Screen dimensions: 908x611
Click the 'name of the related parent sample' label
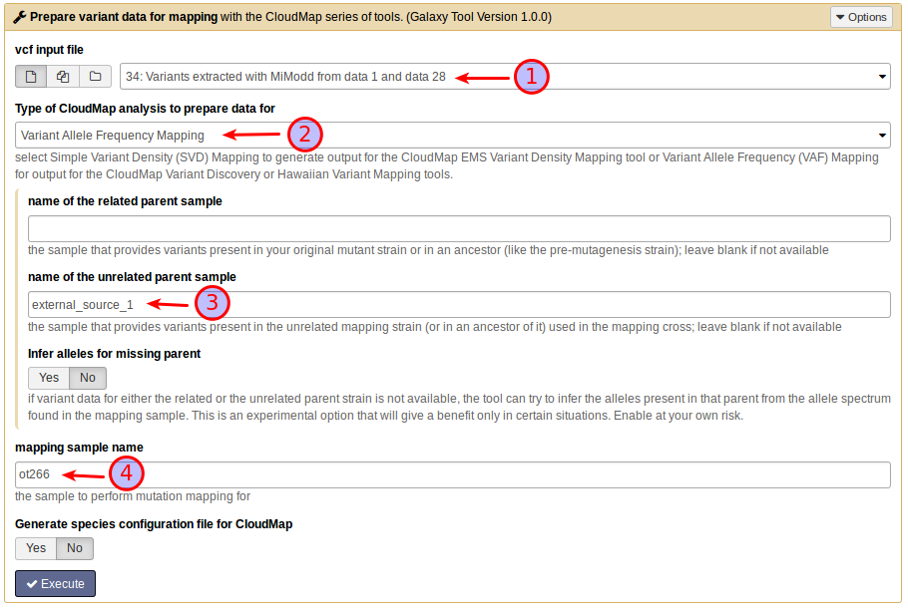[125, 201]
